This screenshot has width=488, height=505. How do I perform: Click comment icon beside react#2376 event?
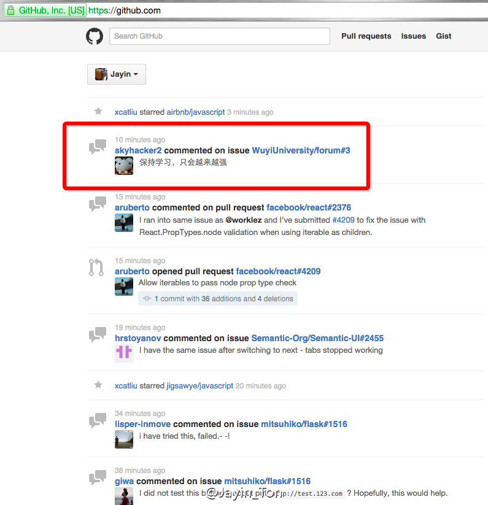[97, 204]
